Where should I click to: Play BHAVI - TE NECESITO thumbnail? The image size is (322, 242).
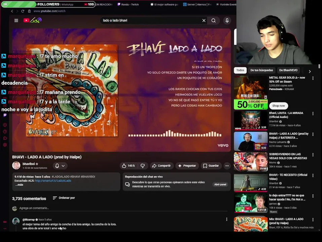(x=251, y=183)
